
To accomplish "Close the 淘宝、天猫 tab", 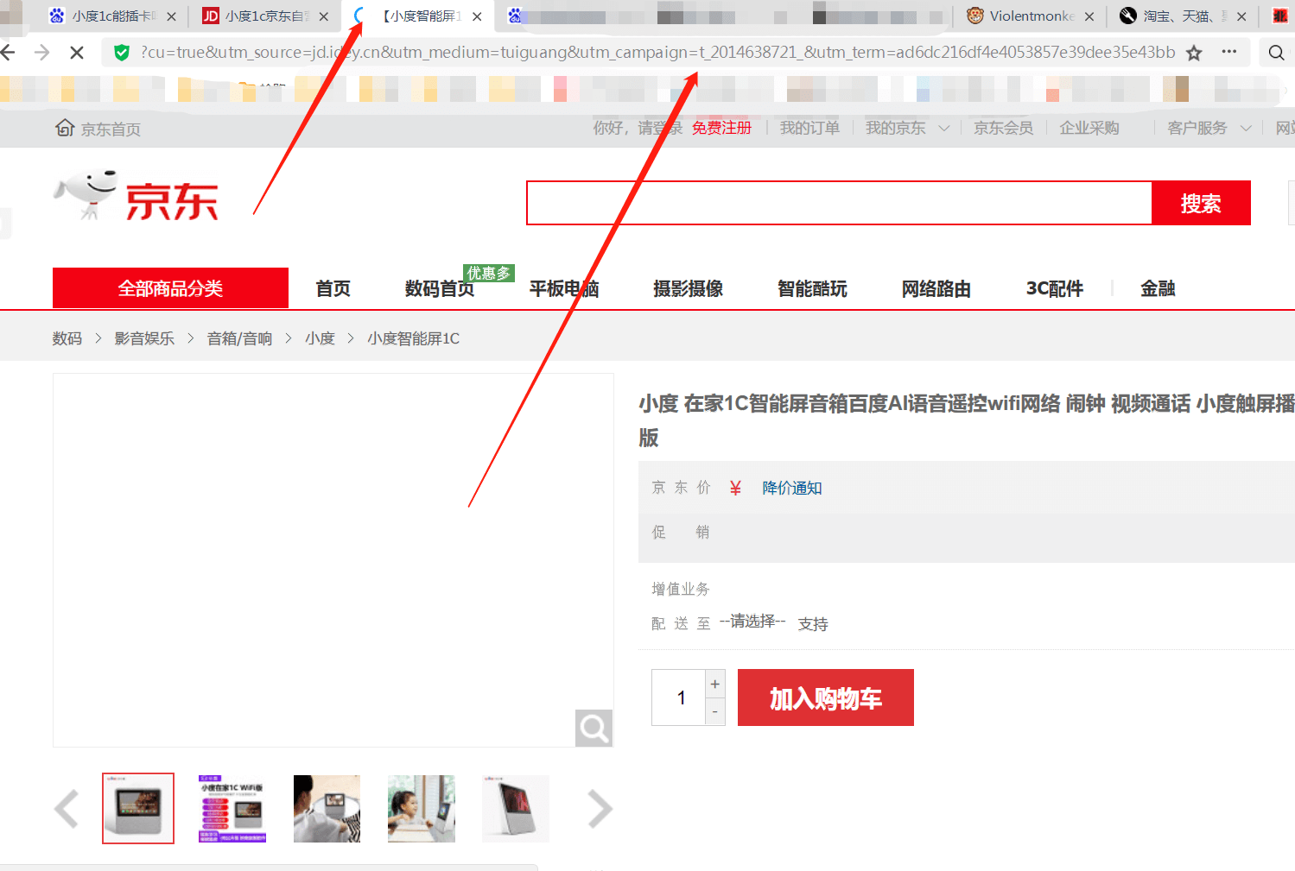I will 1241,16.
